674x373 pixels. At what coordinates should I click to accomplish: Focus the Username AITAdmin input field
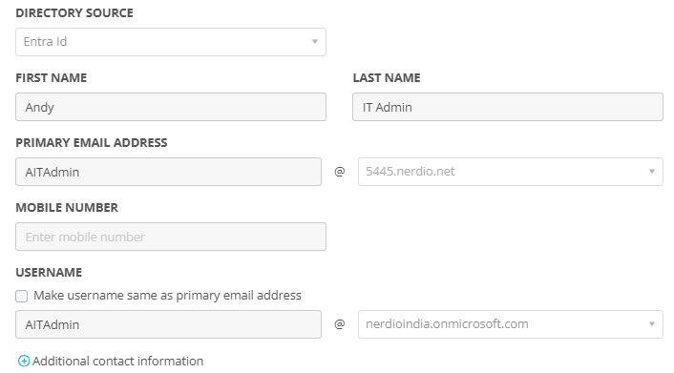[168, 324]
